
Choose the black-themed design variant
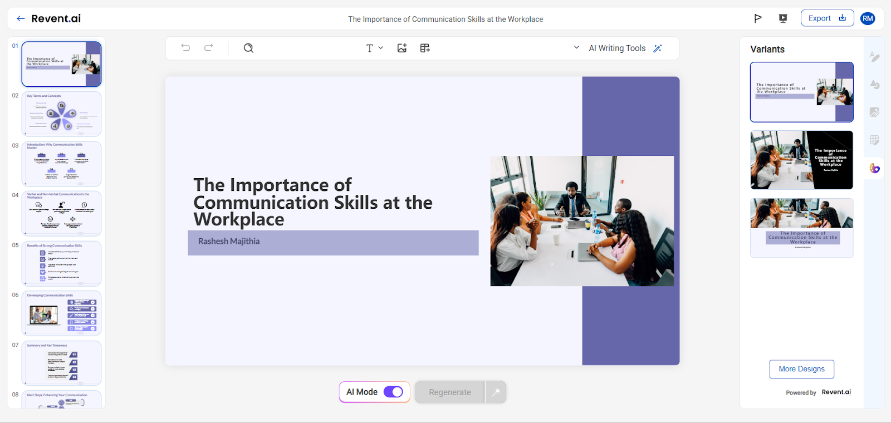point(801,160)
